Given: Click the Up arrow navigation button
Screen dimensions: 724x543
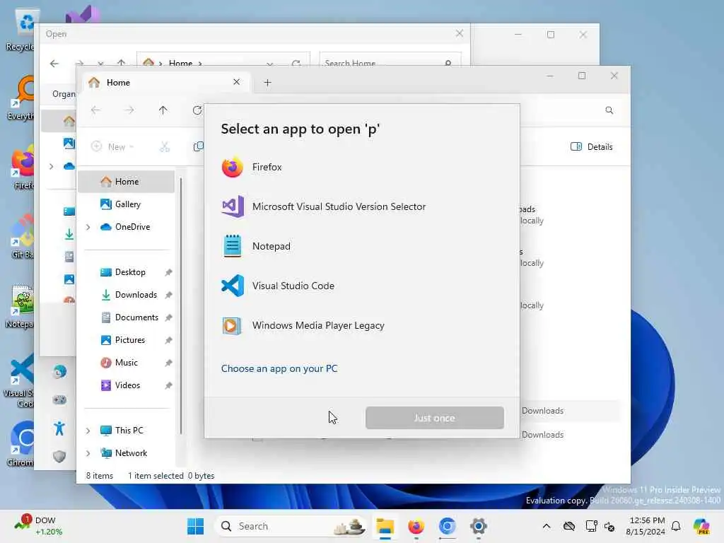Looking at the screenshot, I should [x=163, y=110].
